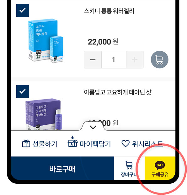This screenshot has width=187, height=195.
Task: Collapse the bottom panel with chevron down
Action: (x=93, y=127)
